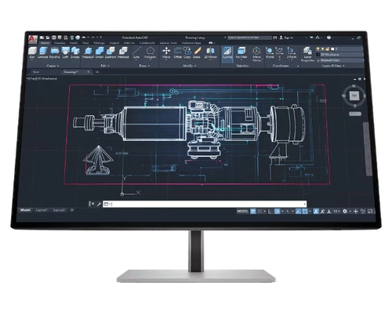This screenshot has height=333, width=392.
Task: Select the 3D Mirror tool
Action: pos(210,52)
